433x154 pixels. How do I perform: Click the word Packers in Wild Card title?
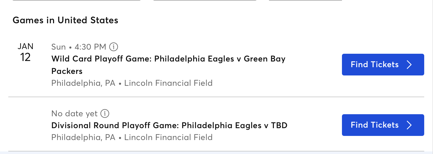pos(67,71)
